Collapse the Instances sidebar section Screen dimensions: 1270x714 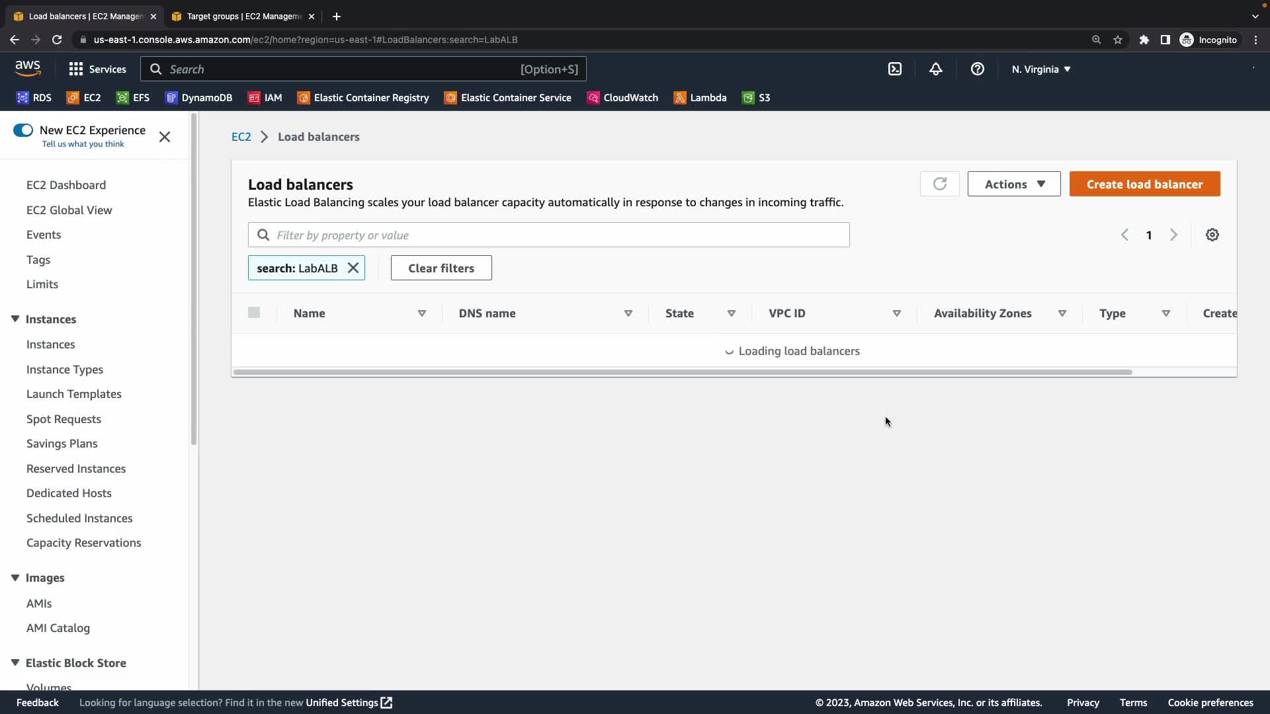pos(15,319)
